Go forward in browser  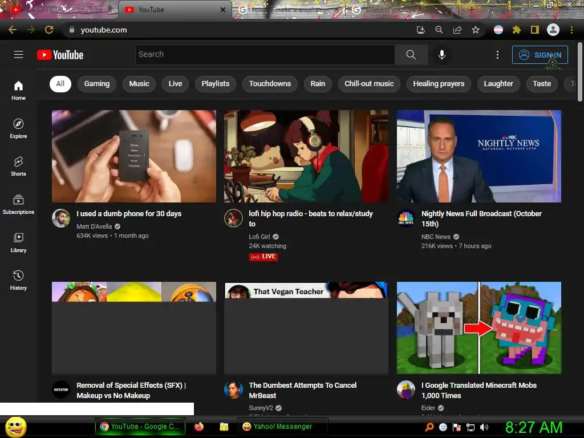(31, 30)
